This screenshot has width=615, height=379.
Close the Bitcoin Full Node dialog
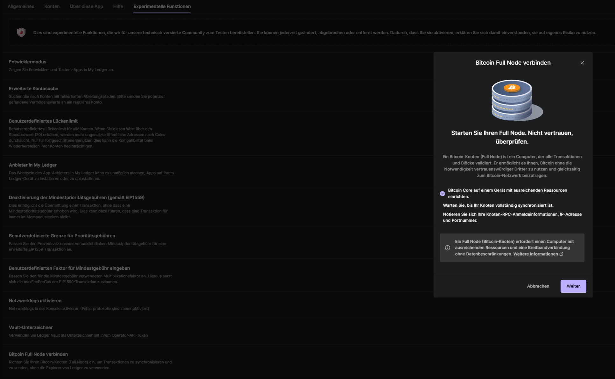click(582, 63)
